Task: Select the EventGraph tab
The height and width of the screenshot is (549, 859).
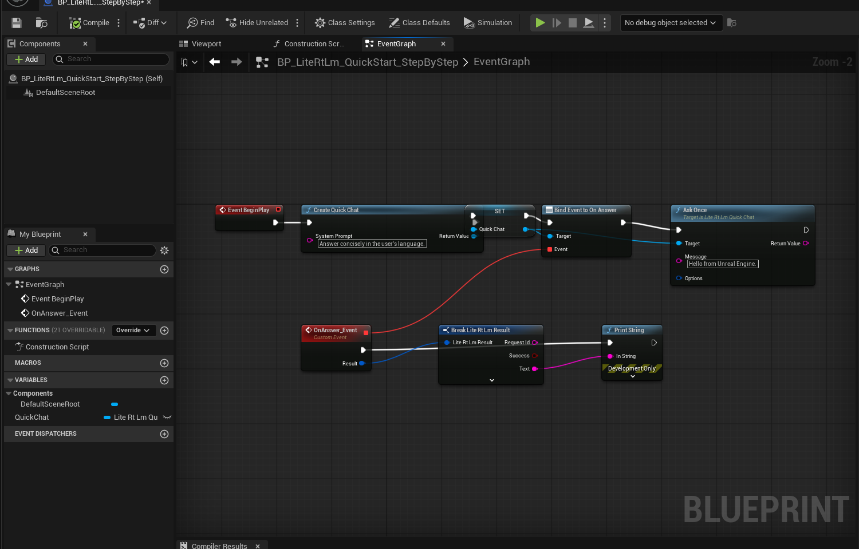Action: (x=396, y=44)
